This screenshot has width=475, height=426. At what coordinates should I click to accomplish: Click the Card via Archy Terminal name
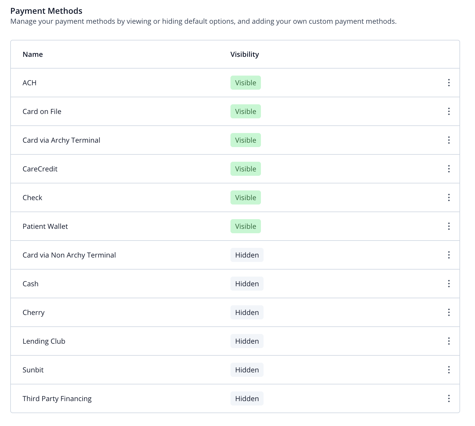[61, 140]
